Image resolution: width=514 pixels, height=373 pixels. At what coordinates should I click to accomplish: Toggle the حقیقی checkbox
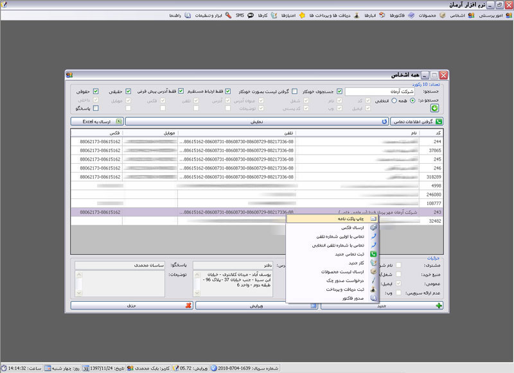point(128,91)
